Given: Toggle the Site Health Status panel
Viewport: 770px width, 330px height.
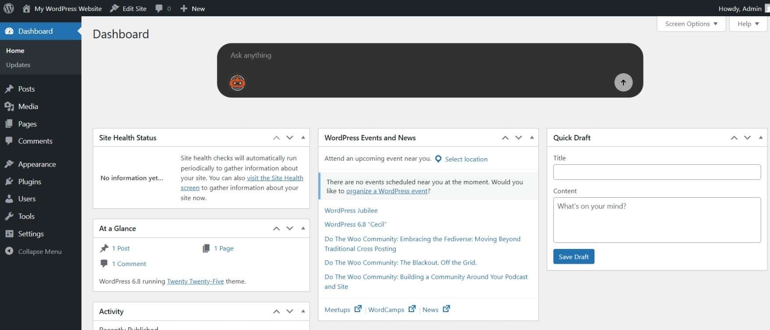Looking at the screenshot, I should click(303, 138).
